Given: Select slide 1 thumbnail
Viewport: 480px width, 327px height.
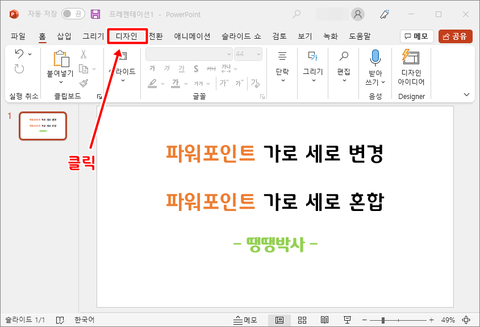Looking at the screenshot, I should [43, 126].
